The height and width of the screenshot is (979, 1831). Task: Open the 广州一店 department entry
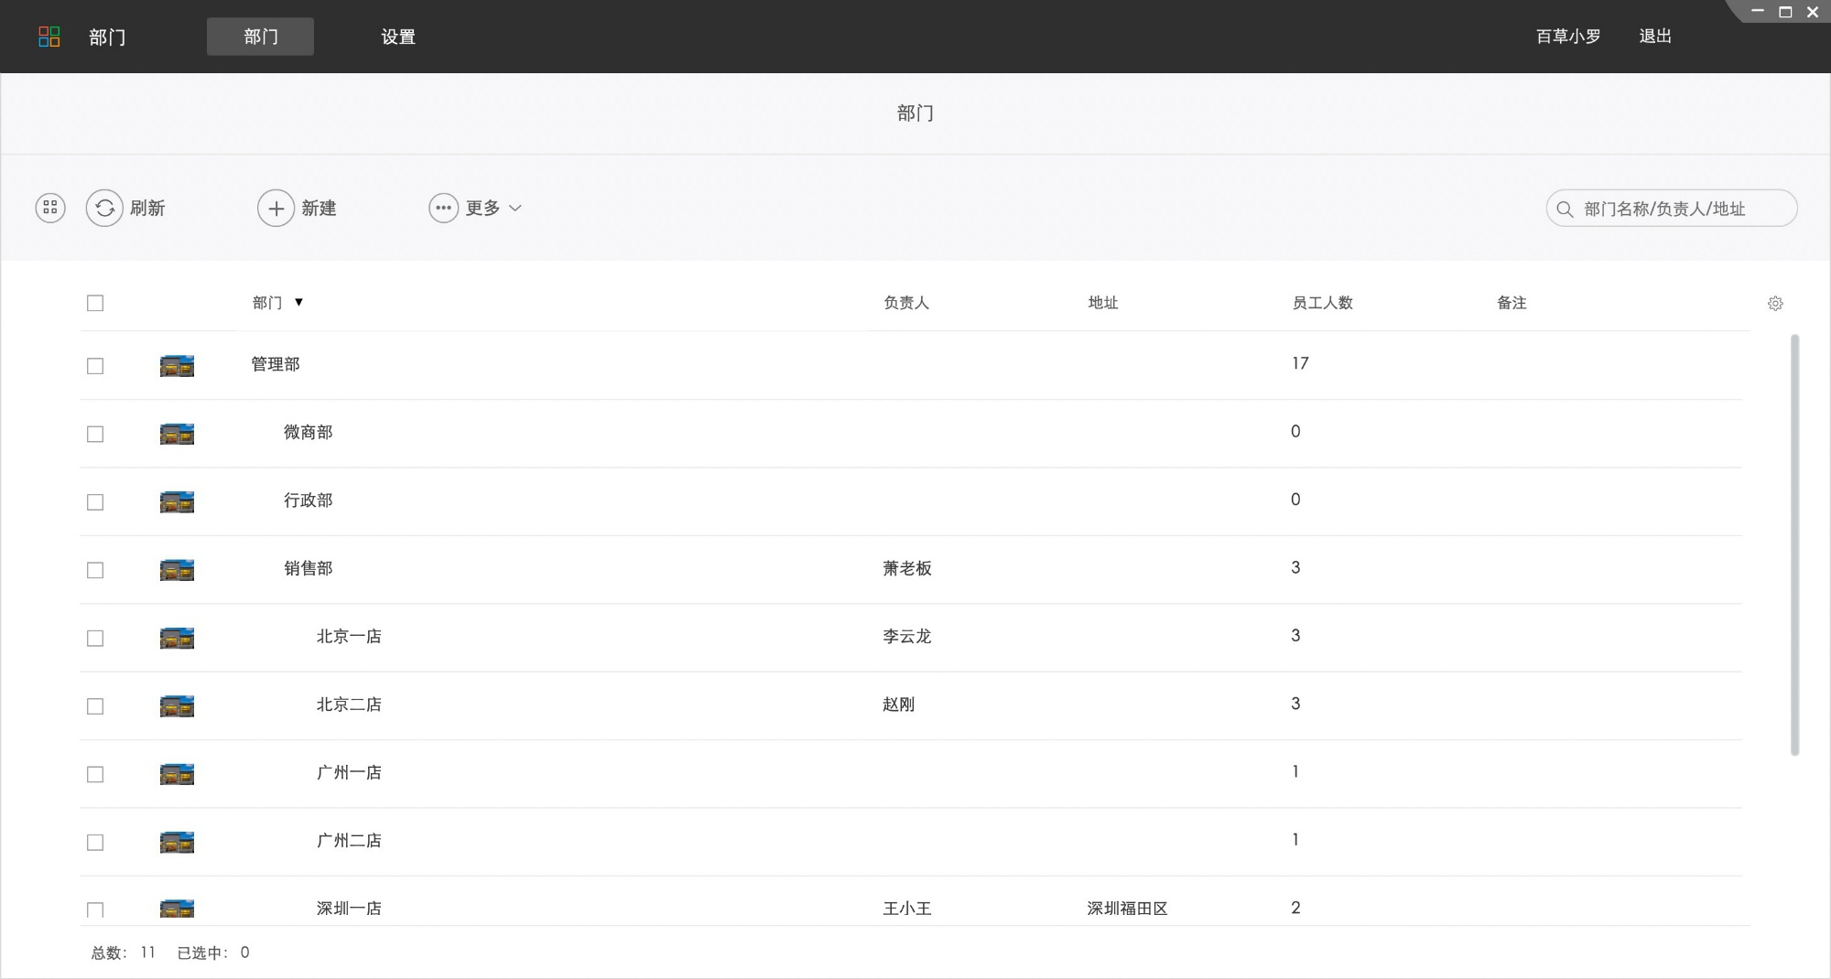pos(349,773)
